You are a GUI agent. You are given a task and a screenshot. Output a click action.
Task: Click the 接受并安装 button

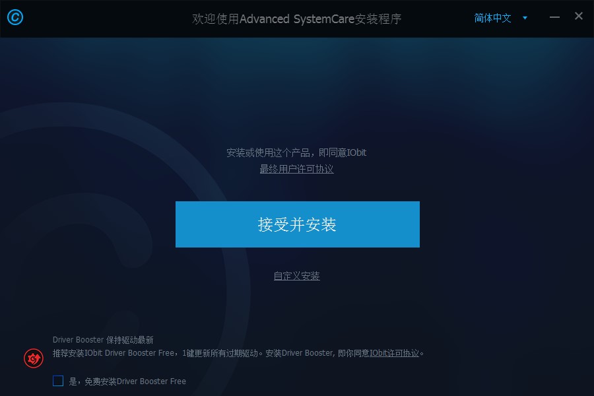(298, 224)
